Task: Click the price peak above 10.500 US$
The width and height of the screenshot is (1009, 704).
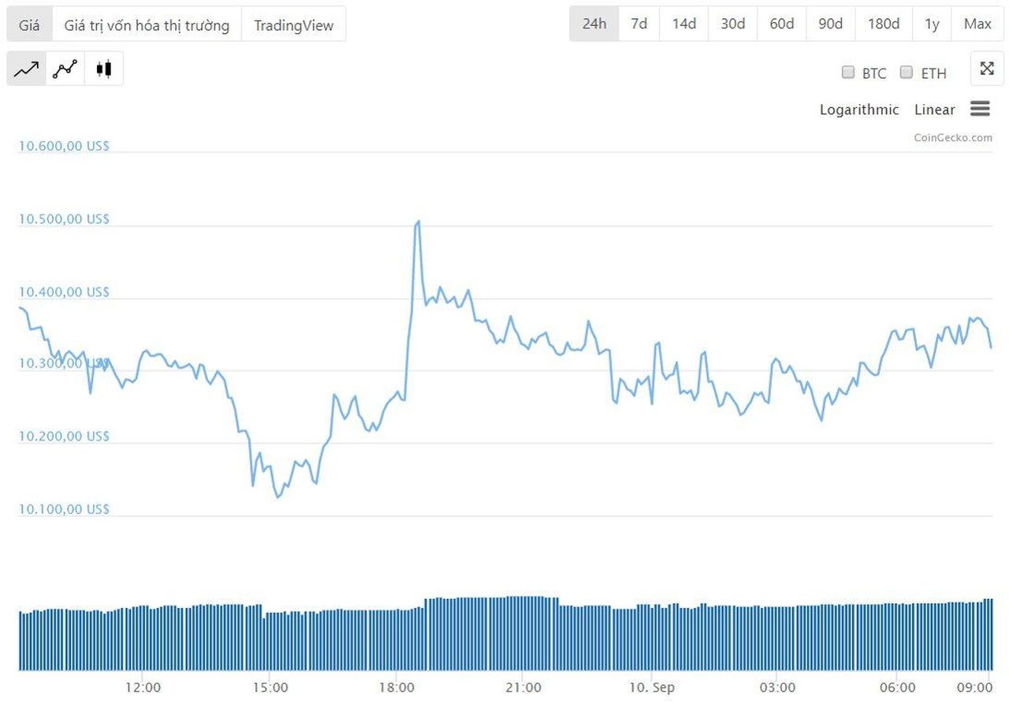Action: click(419, 222)
